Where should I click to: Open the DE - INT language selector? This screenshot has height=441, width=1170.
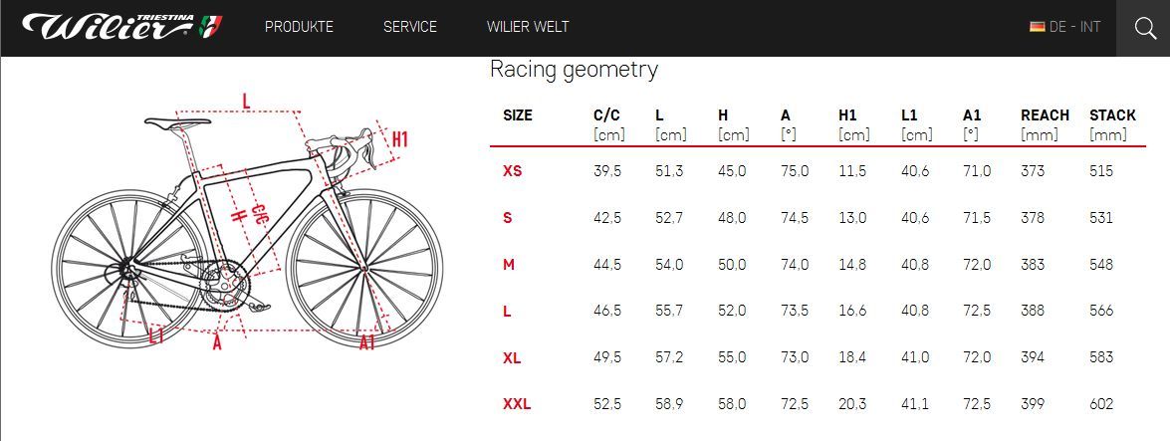pyautogui.click(x=1074, y=27)
